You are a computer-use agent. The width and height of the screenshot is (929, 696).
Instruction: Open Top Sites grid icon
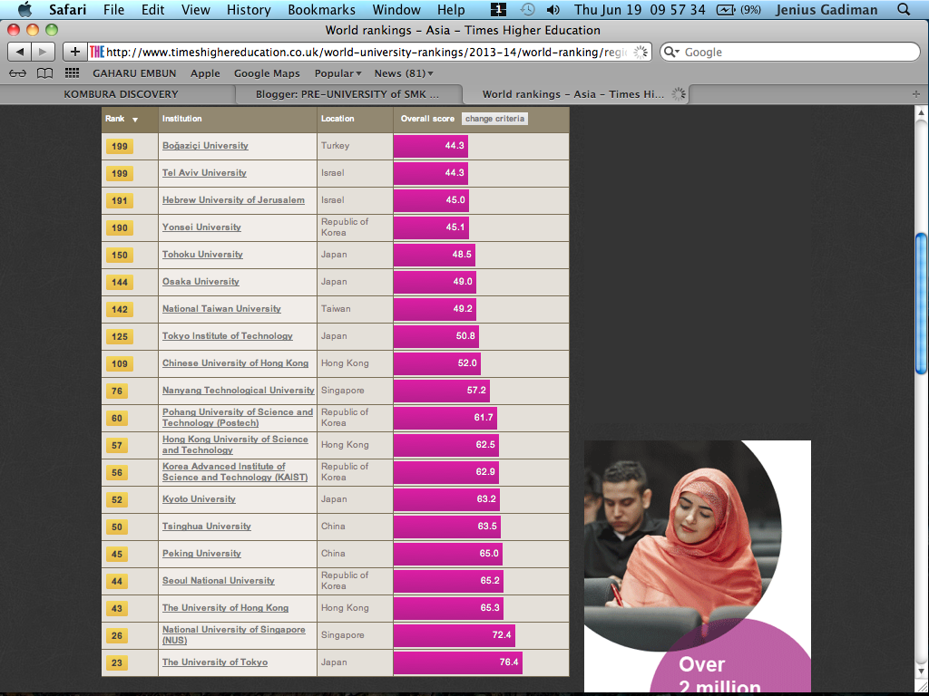coord(72,73)
